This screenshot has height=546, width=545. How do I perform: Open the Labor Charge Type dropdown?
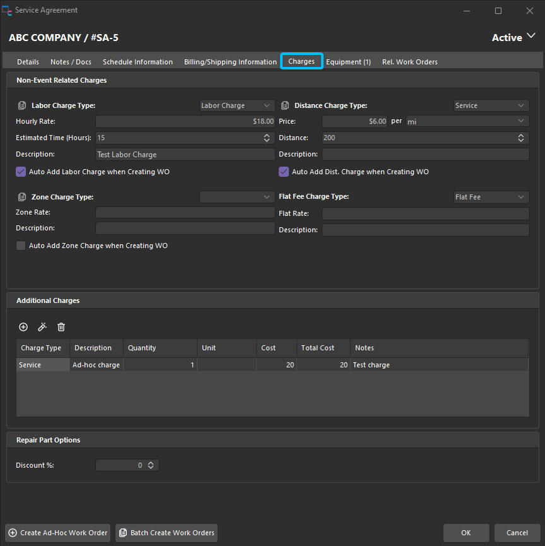(237, 105)
